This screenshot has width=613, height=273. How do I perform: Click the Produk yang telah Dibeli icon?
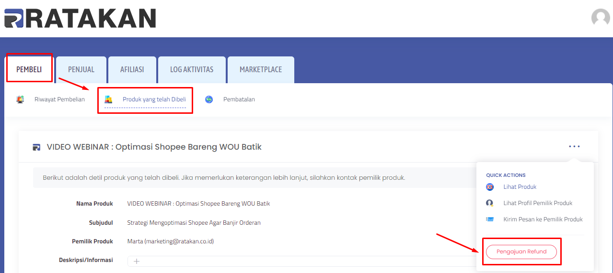pos(108,99)
